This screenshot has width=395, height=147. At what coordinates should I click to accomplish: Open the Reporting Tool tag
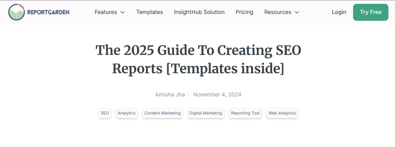point(245,113)
